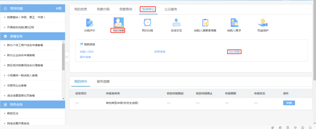This screenshot has width=316, height=129.
Task: Open the 我的提醒 link
Action: pos(234,52)
